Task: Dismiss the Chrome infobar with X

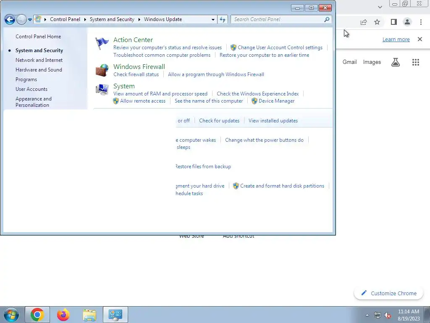Action: pos(420,39)
